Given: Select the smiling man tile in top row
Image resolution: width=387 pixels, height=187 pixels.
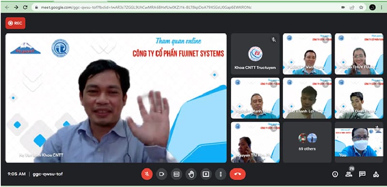Looking at the screenshot, I should pos(307,54).
